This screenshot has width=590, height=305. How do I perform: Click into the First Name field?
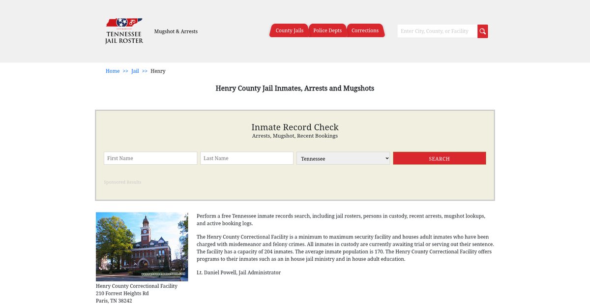click(150, 158)
